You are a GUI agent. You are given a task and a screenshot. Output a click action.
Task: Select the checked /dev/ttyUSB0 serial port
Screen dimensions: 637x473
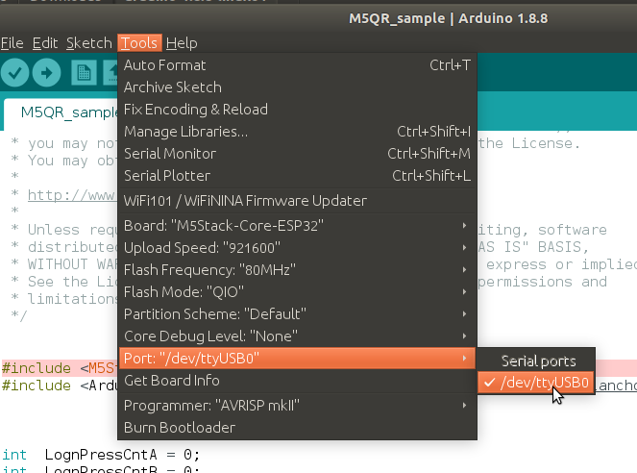(x=536, y=383)
